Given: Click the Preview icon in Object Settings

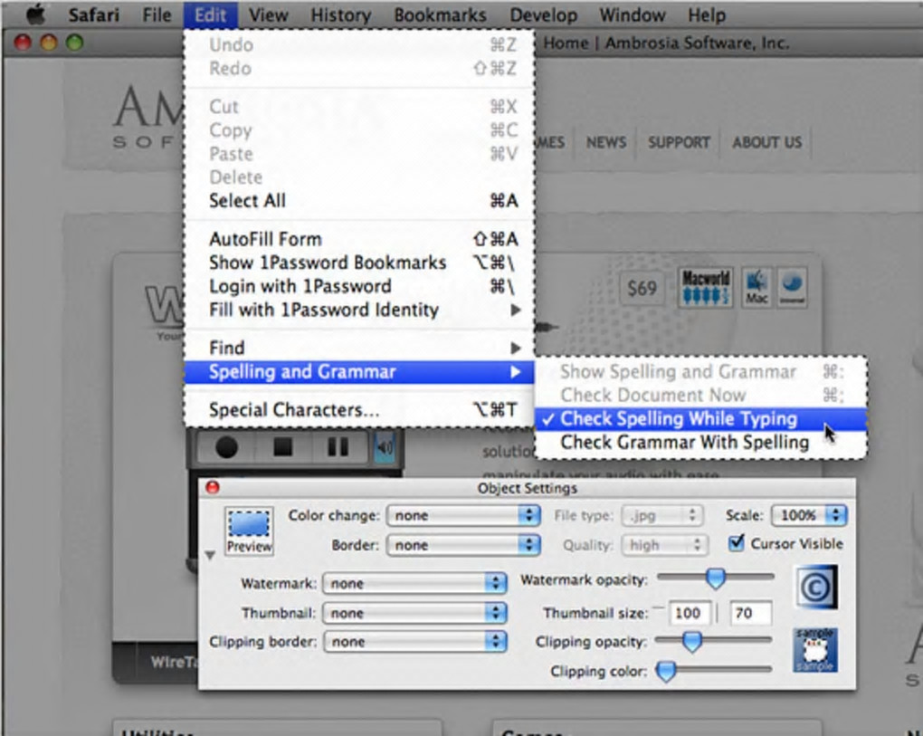Looking at the screenshot, I should coord(249,530).
